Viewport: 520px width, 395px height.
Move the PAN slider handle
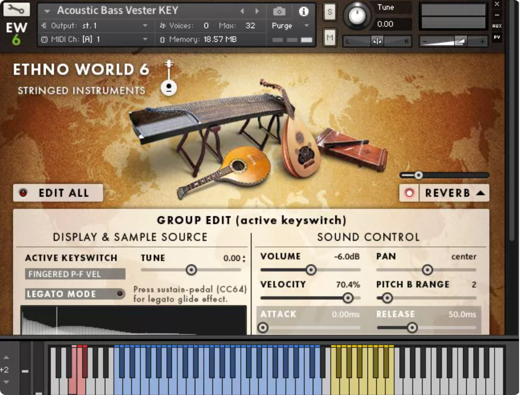(427, 270)
